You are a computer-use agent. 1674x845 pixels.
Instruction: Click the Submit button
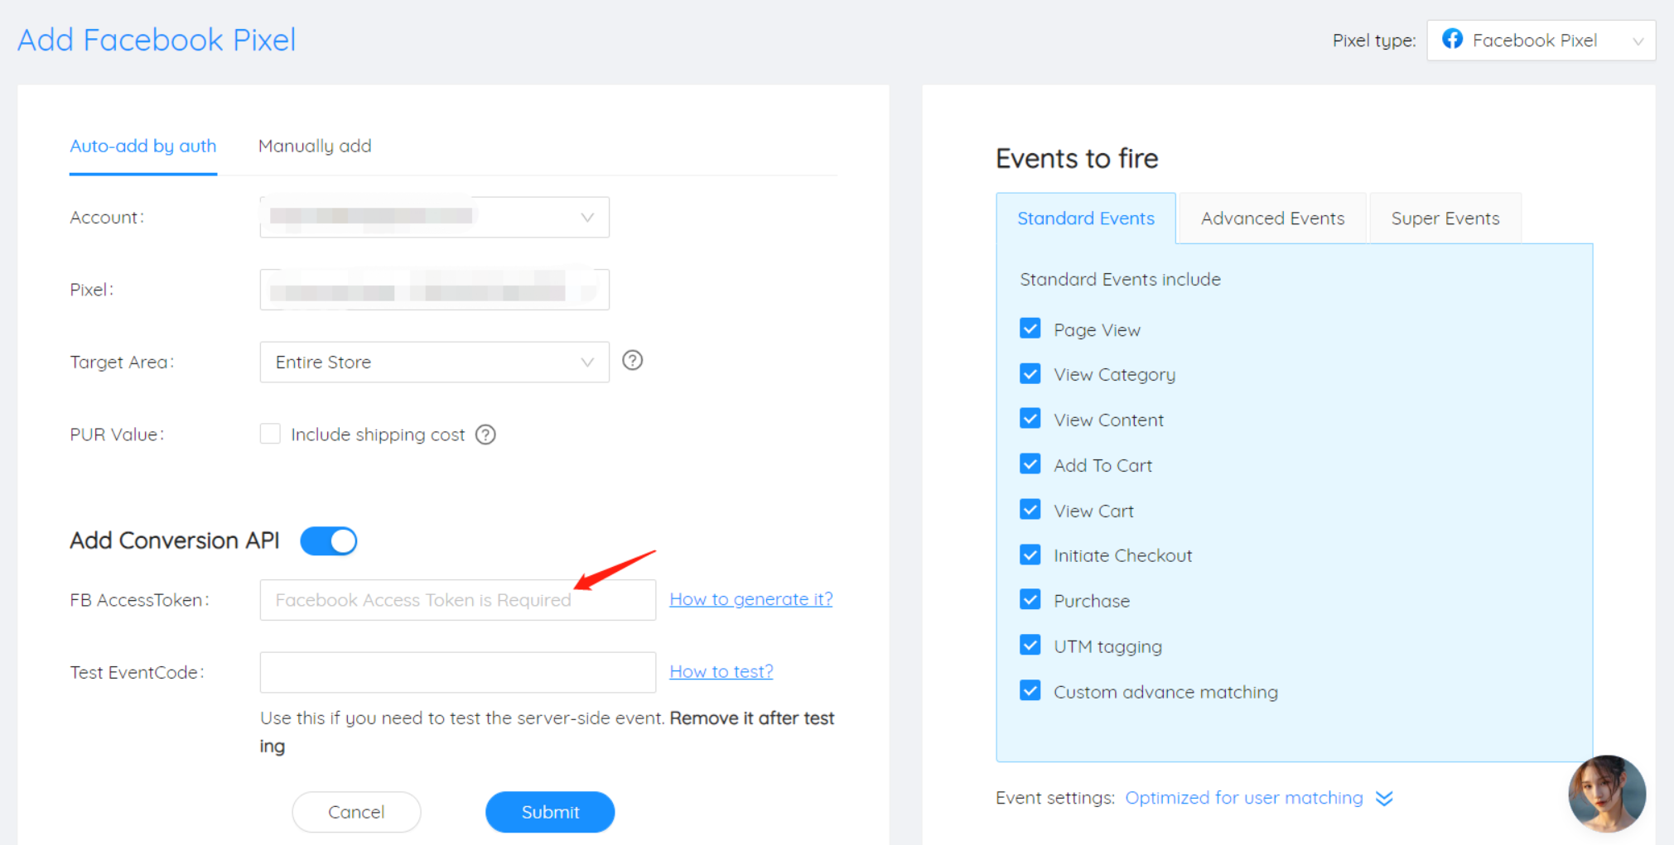coord(550,812)
